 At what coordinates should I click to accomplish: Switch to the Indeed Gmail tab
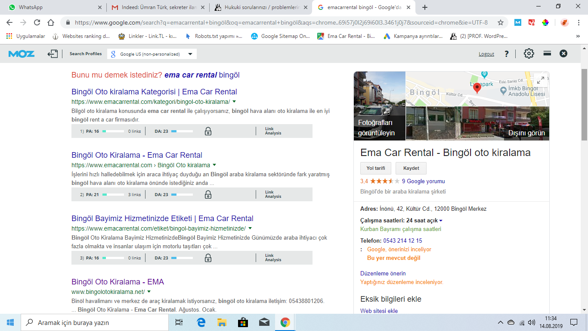tap(157, 7)
